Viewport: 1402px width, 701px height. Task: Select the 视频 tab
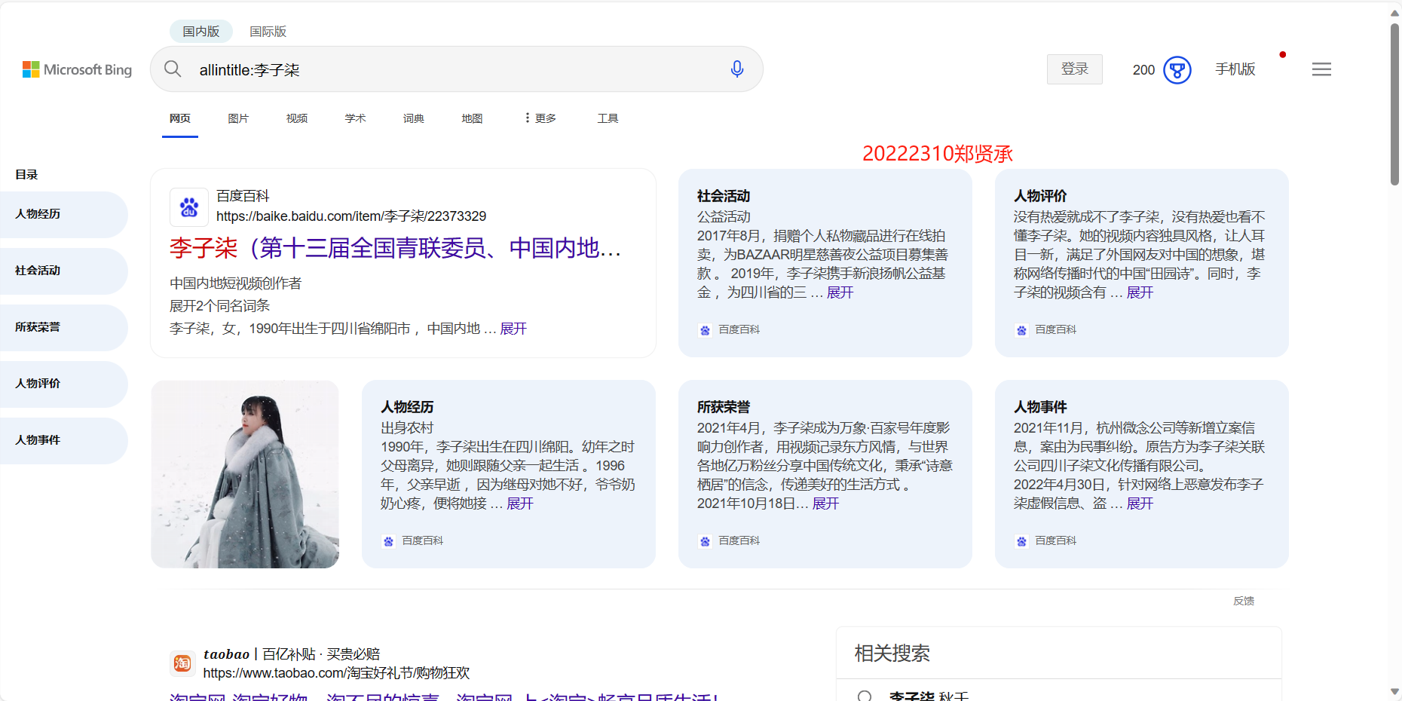(x=297, y=118)
